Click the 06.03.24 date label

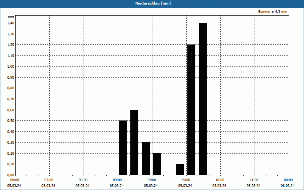pos(288,186)
